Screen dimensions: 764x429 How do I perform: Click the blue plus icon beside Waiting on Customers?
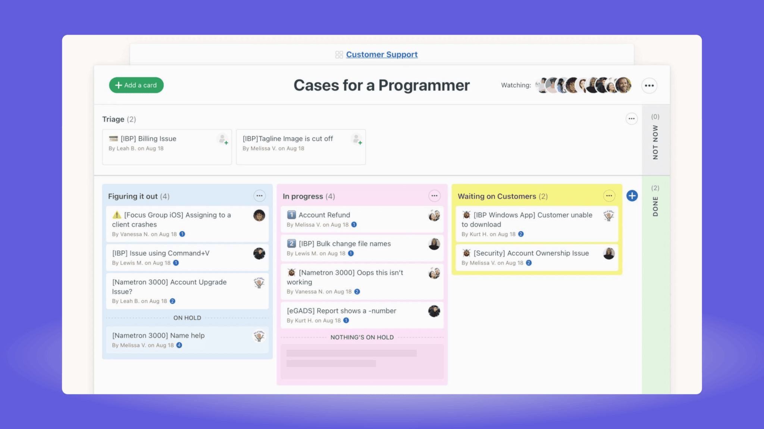(632, 196)
